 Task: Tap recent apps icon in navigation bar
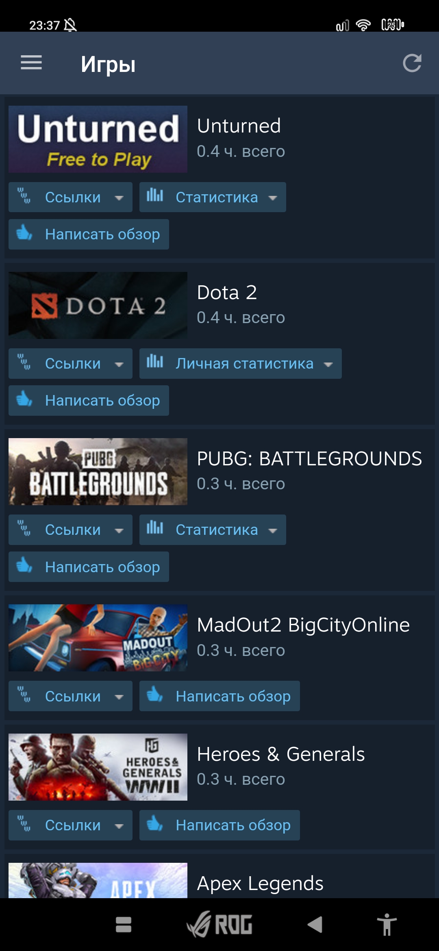(x=124, y=925)
